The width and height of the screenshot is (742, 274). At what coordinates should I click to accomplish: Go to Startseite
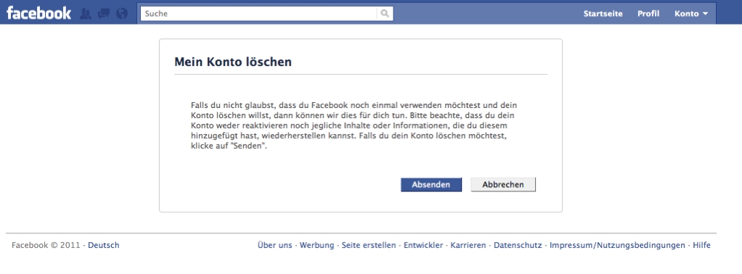pos(603,14)
